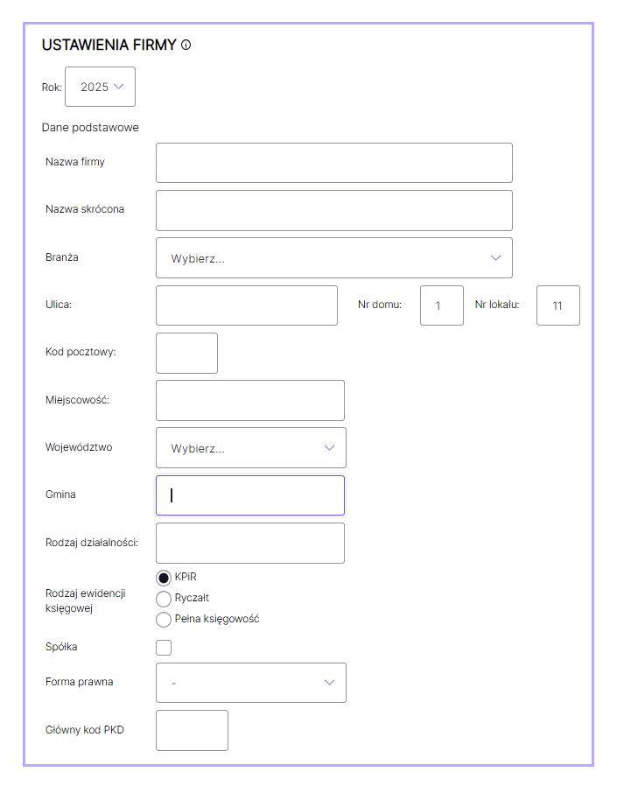Click the Ulica text field
617x786 pixels.
(247, 305)
